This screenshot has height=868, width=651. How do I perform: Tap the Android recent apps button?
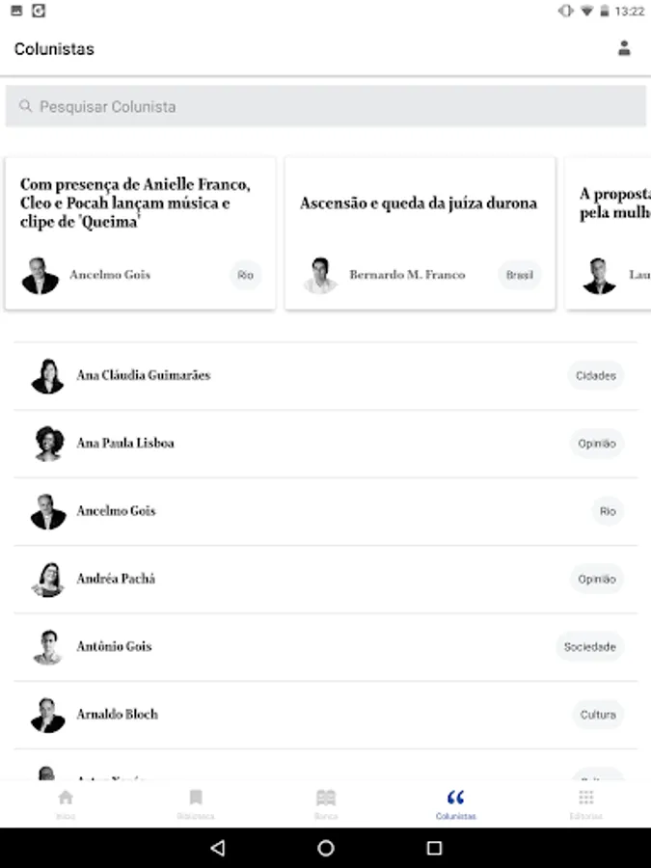click(434, 849)
